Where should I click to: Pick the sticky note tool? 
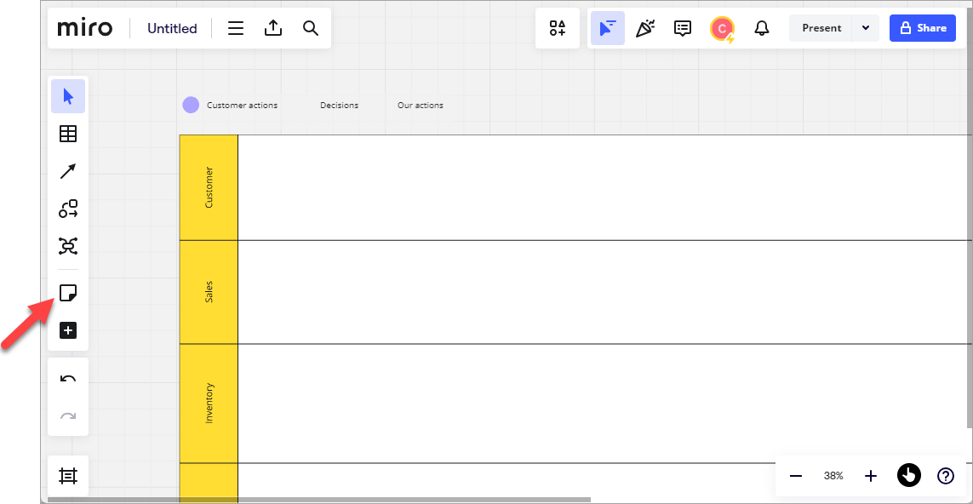(x=68, y=294)
